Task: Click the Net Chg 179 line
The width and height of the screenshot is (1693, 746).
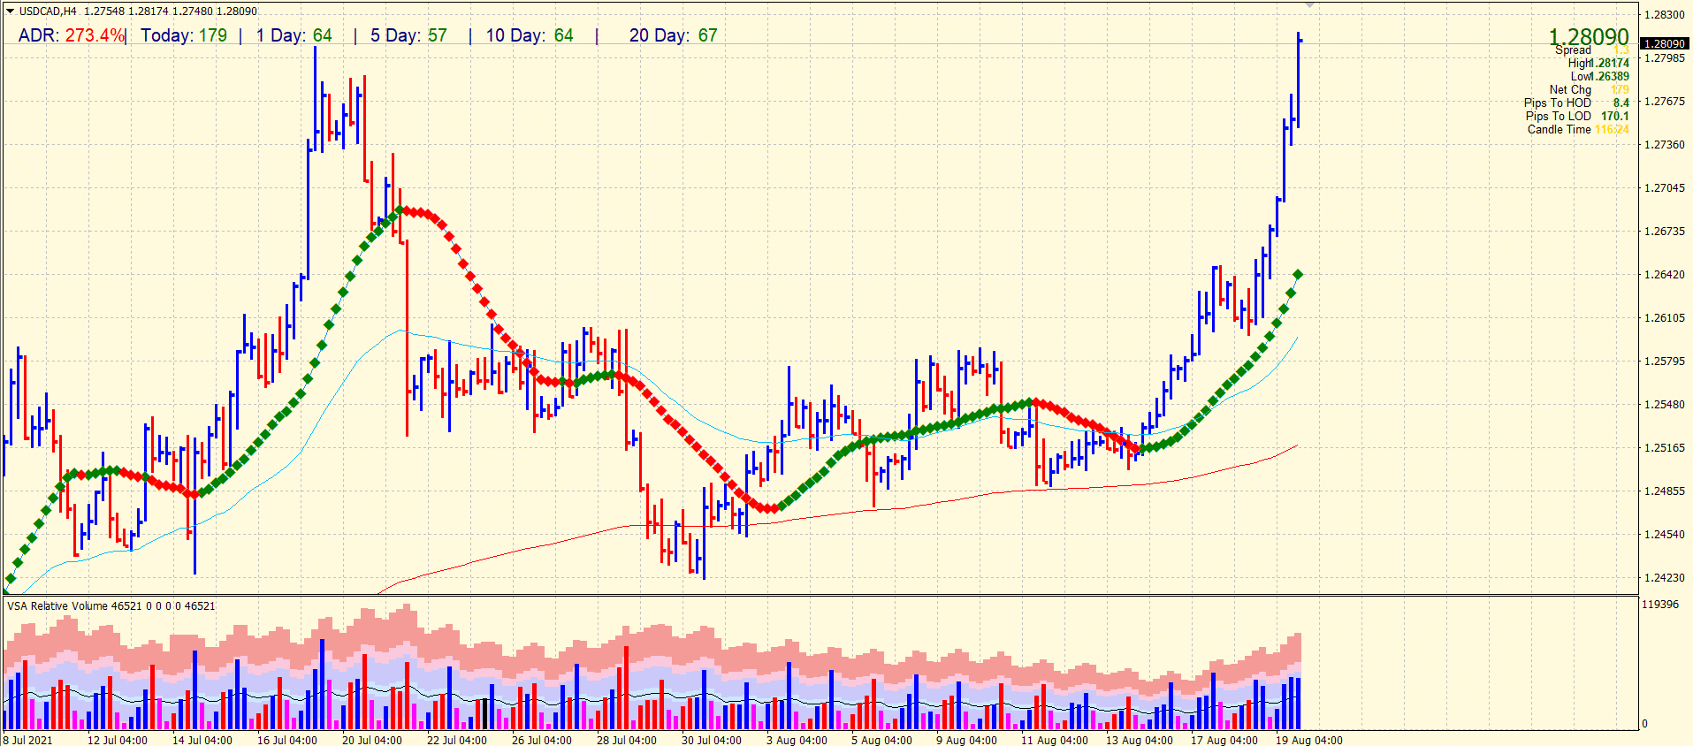Action: [x=1589, y=89]
